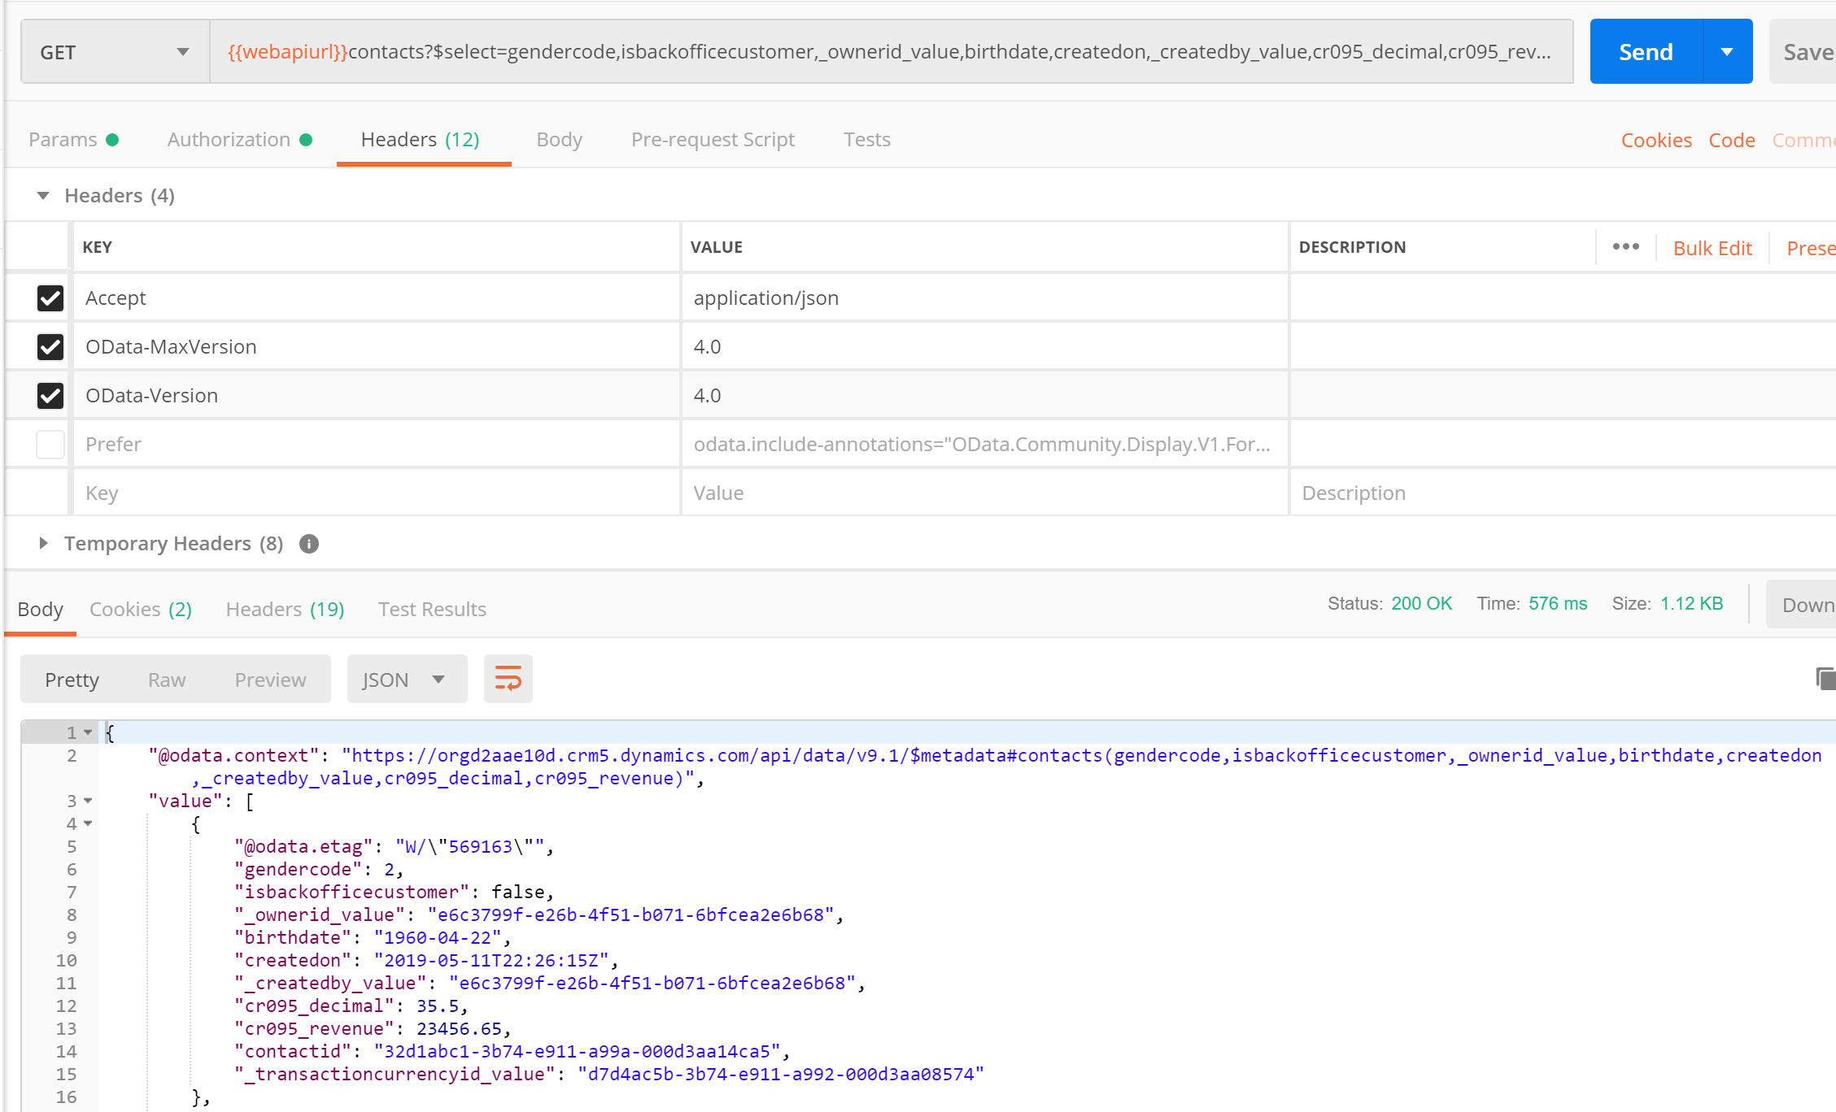Click the OData-MaxVersion 4.0 value cell

[985, 347]
